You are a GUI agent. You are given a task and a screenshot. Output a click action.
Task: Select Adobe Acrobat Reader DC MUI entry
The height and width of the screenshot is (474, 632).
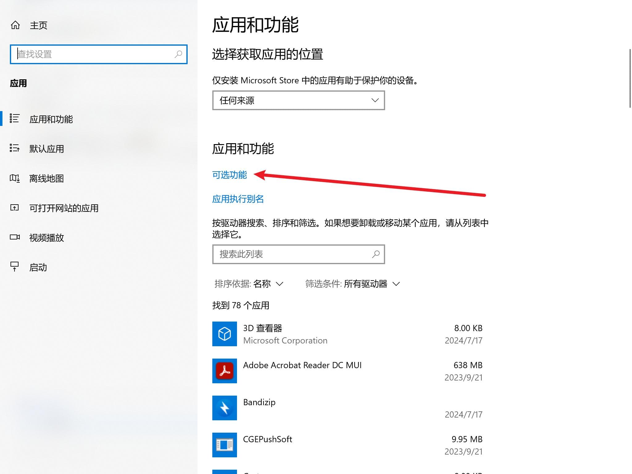pyautogui.click(x=302, y=365)
